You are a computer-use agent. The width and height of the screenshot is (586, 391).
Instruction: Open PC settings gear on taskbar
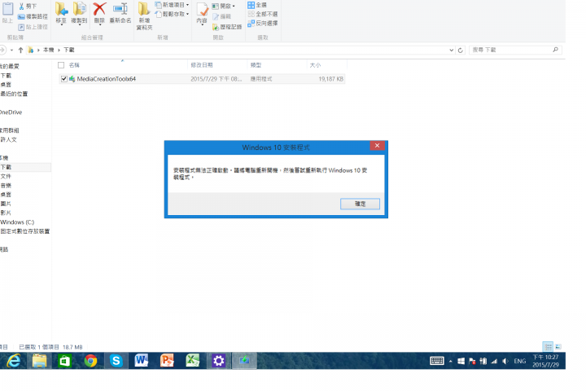click(218, 361)
